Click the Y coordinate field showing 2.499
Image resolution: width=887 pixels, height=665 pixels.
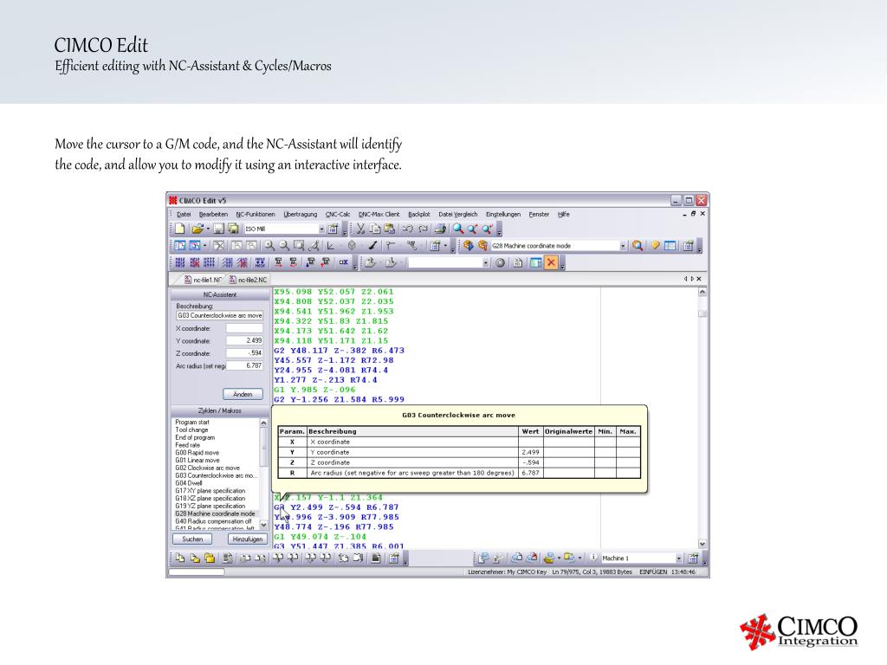[244, 341]
